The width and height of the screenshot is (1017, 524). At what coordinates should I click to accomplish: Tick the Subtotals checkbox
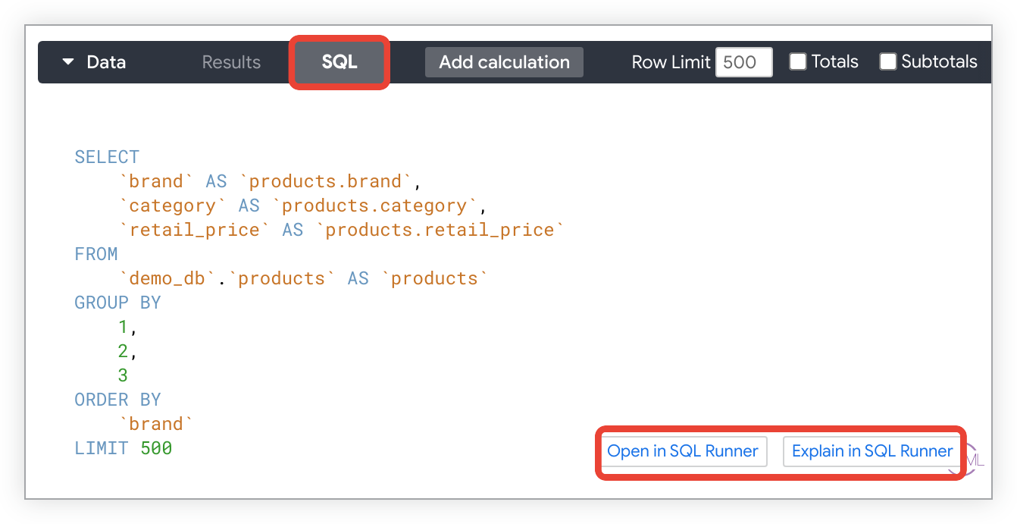point(888,61)
